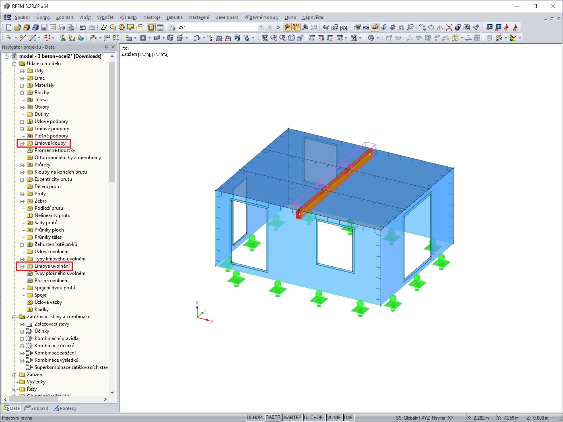Go to the next load case arrow
This screenshot has width=563, height=422.
click(278, 27)
